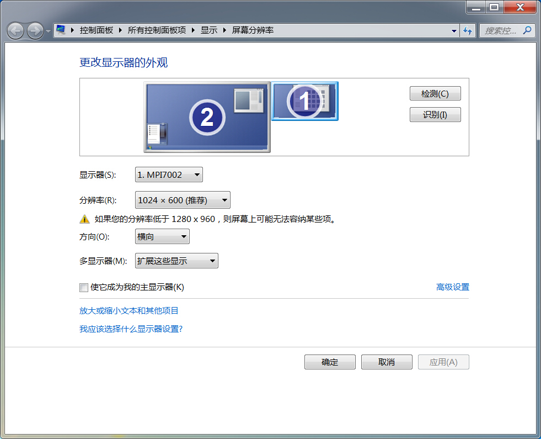Click the Back navigation arrow
This screenshot has height=439, width=541.
(x=15, y=31)
